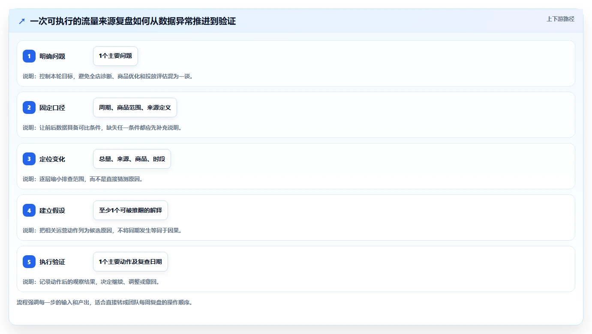Click the 周期、商品范围、来源定义 chip

pos(135,107)
